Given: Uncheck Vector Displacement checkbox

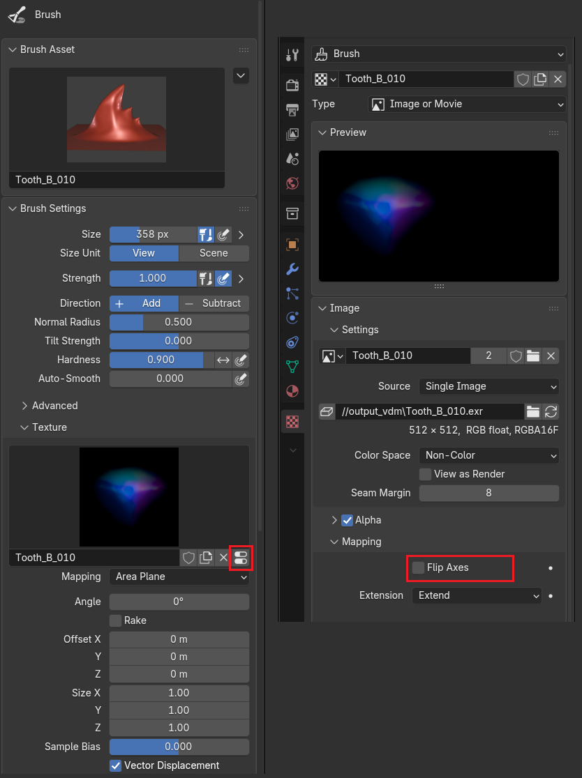Looking at the screenshot, I should (x=115, y=765).
